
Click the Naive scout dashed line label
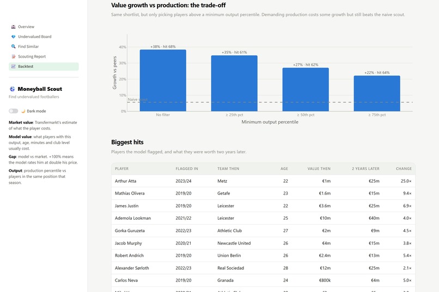[x=137, y=100]
